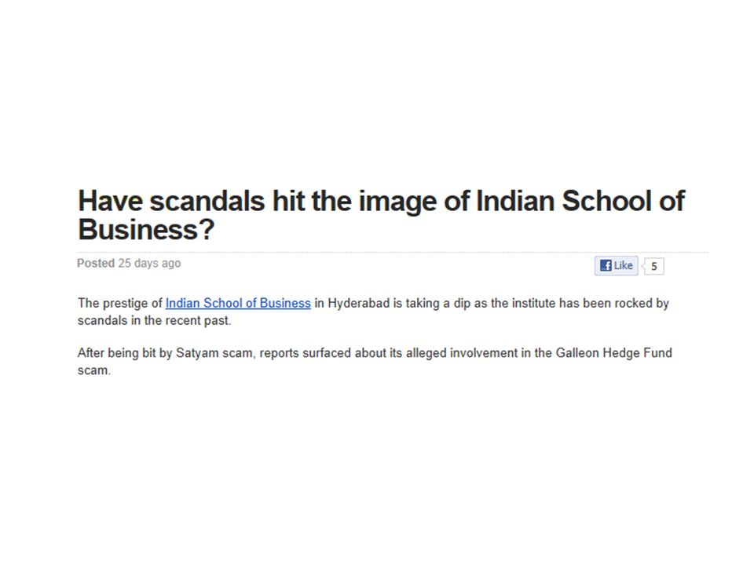Click 'scandals in the recent past' text

point(154,320)
